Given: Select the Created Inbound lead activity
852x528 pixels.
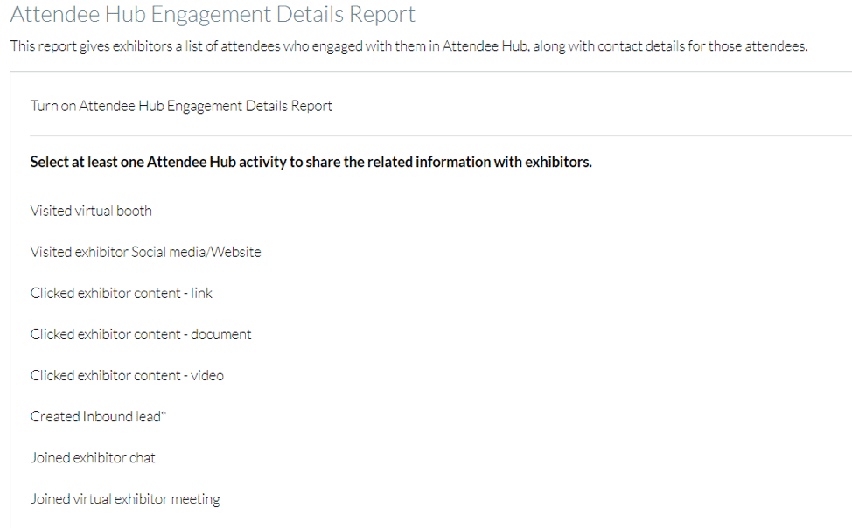Looking at the screenshot, I should [95, 416].
